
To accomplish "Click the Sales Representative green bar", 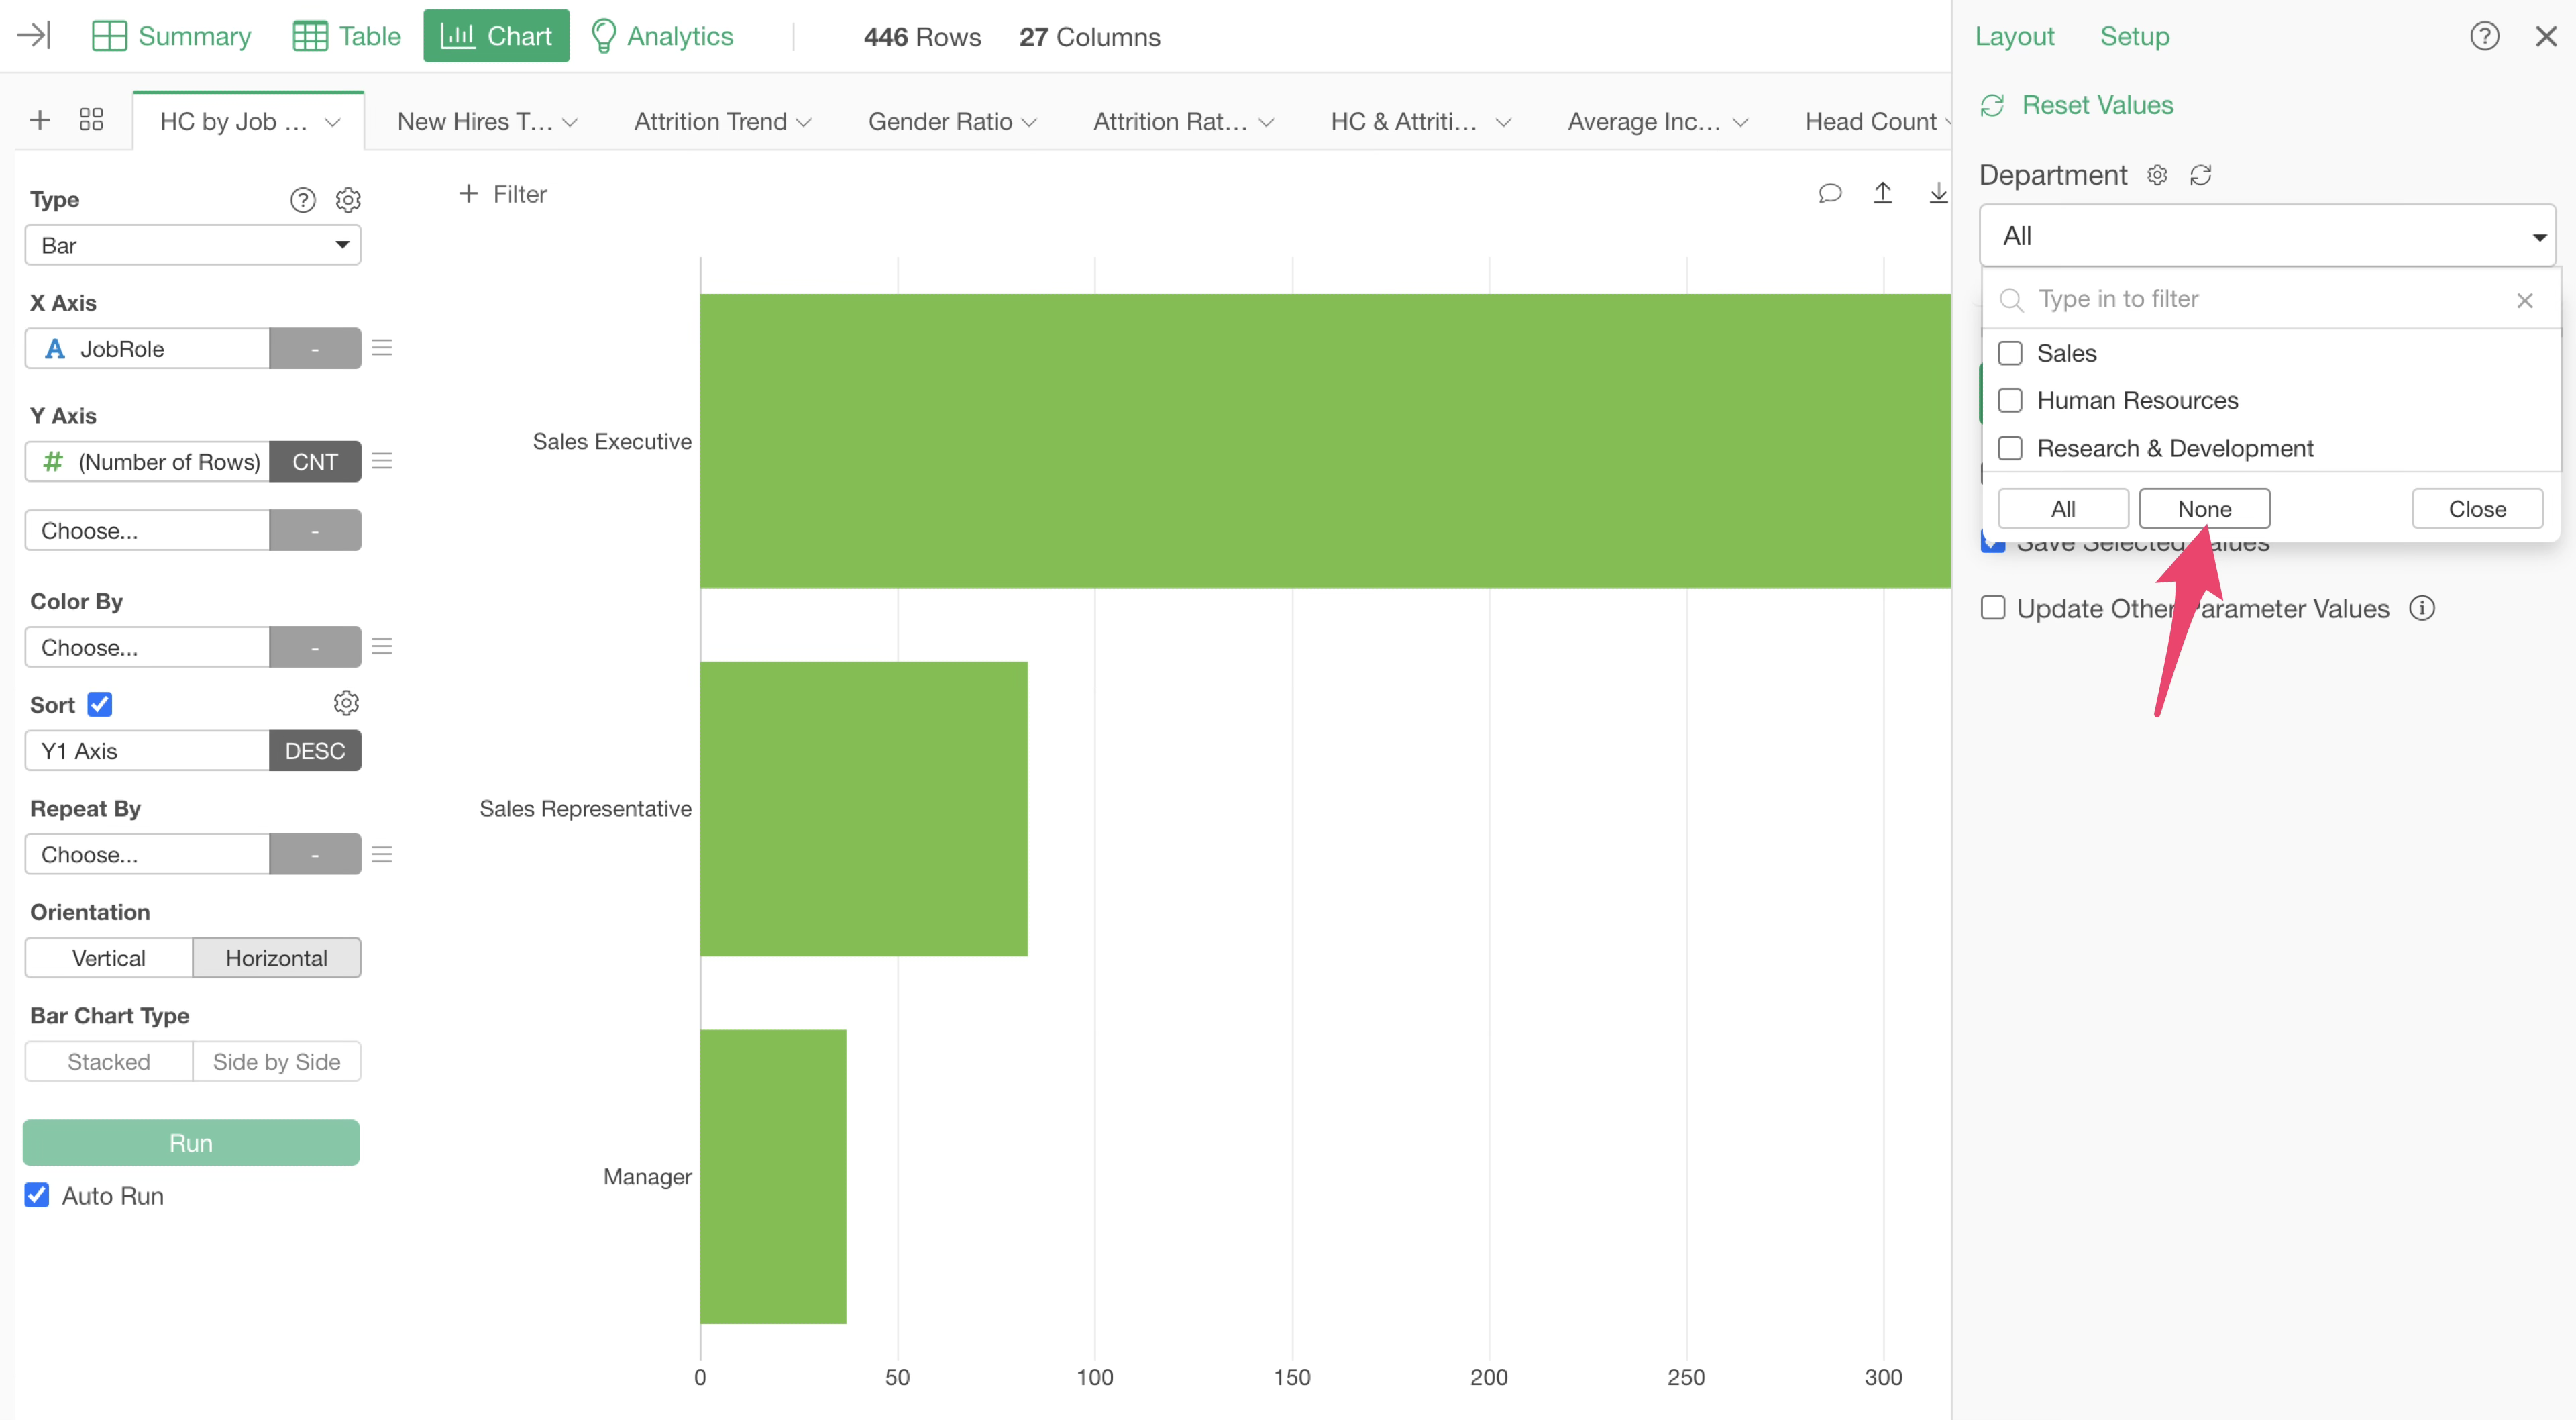I will tap(864, 809).
